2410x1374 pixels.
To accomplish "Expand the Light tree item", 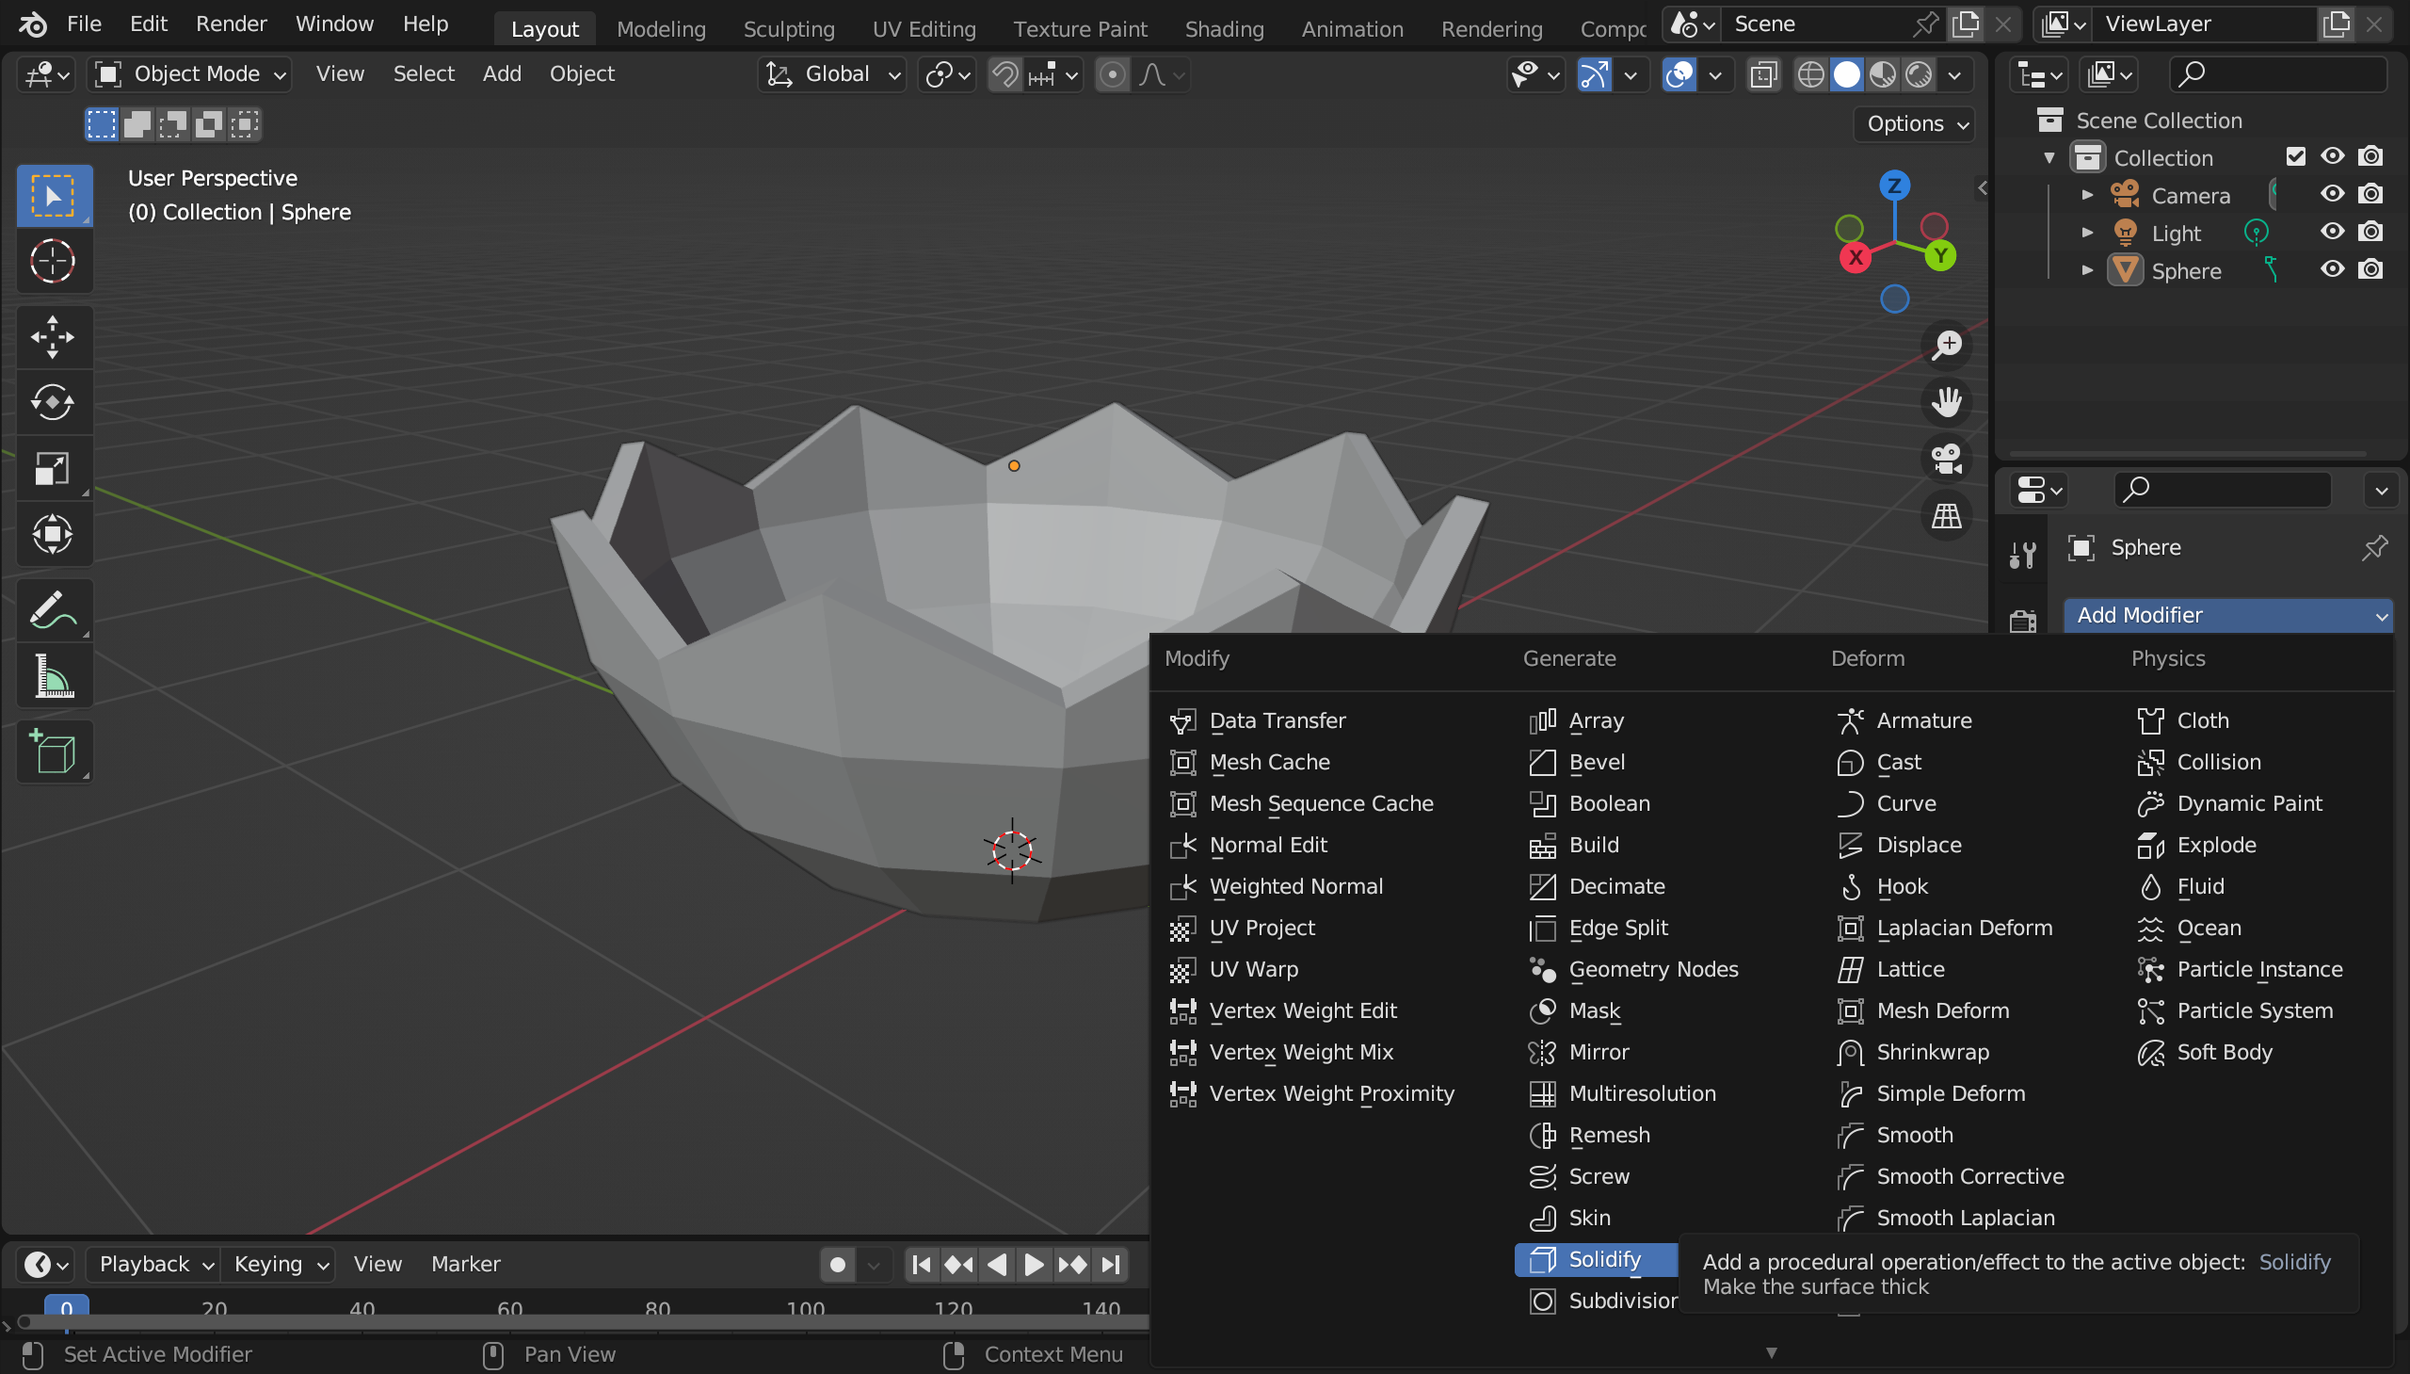I will click(x=2087, y=234).
